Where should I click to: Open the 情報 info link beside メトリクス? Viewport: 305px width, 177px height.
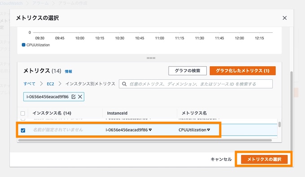click(68, 72)
